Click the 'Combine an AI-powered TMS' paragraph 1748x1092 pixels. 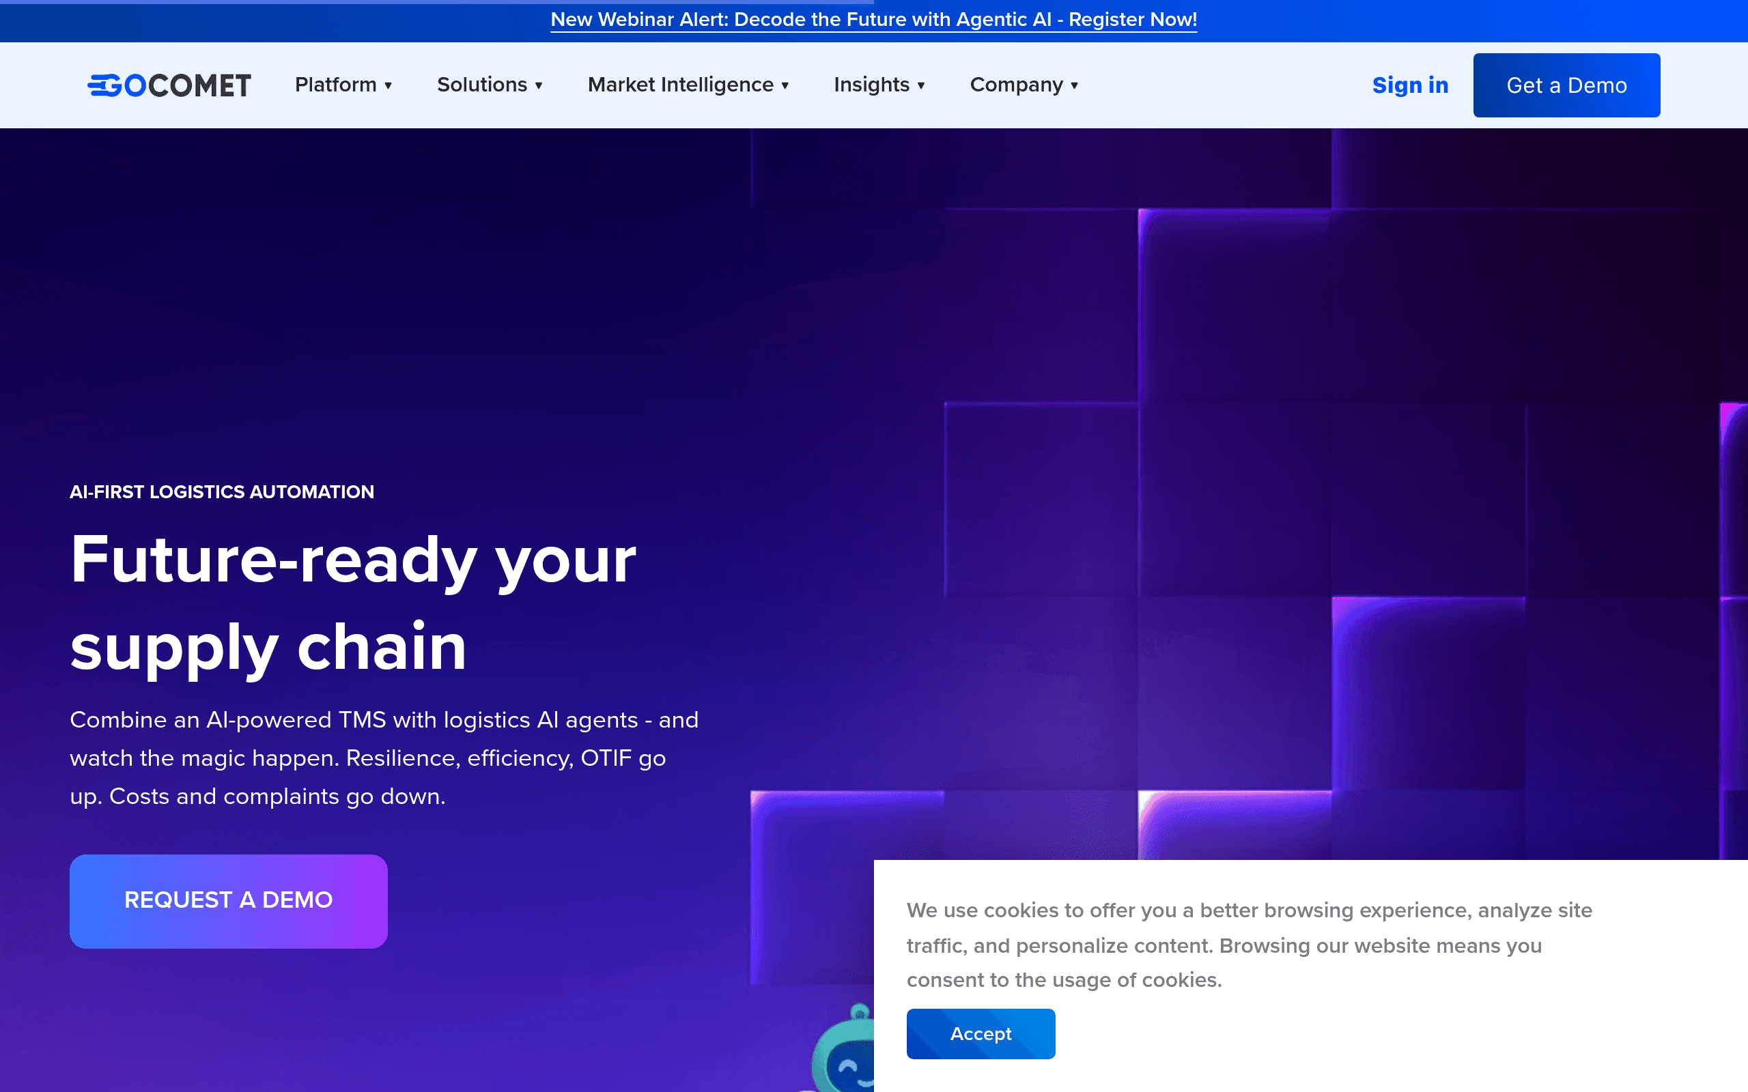pyautogui.click(x=384, y=758)
